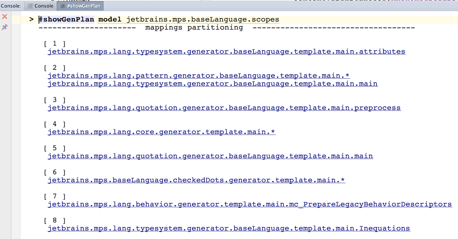Image resolution: width=458 pixels, height=239 pixels.
Task: Click the red X close icon
Action: tap(5, 16)
